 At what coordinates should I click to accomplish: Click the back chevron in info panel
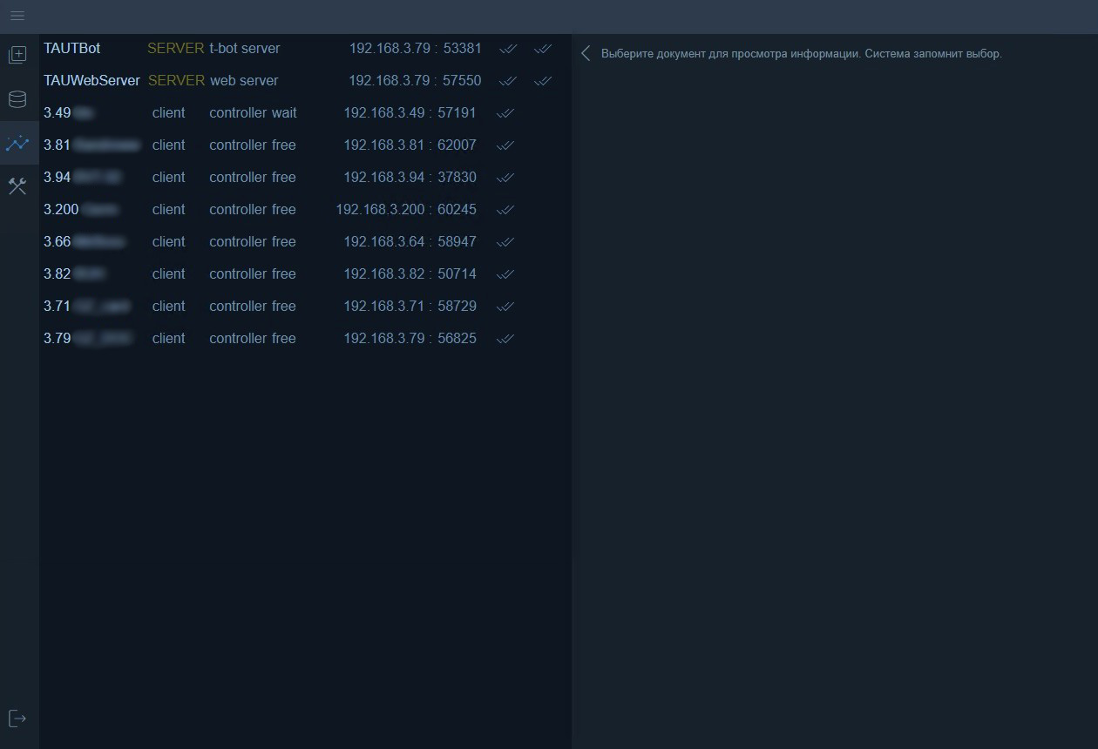tap(586, 54)
